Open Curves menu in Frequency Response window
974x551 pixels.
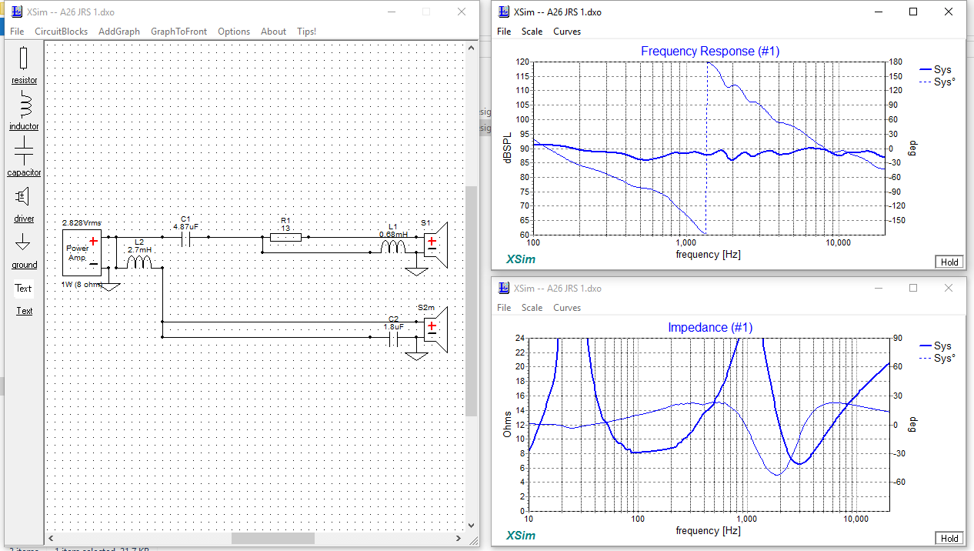coord(567,32)
